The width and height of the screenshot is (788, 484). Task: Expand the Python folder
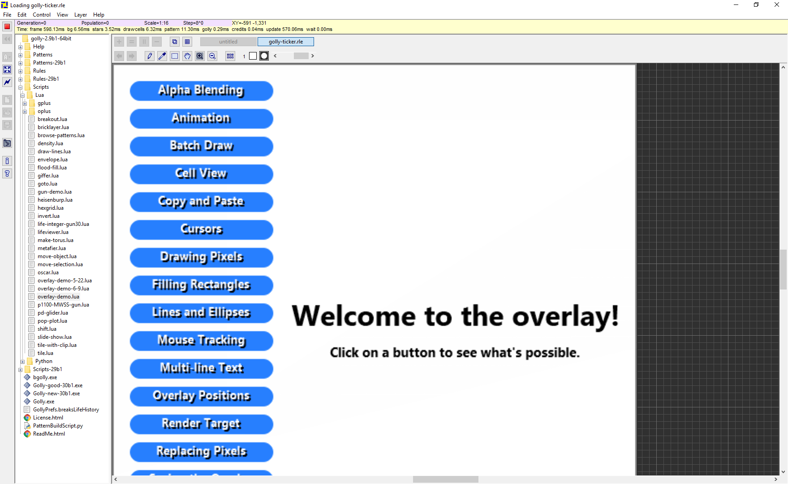pos(22,362)
